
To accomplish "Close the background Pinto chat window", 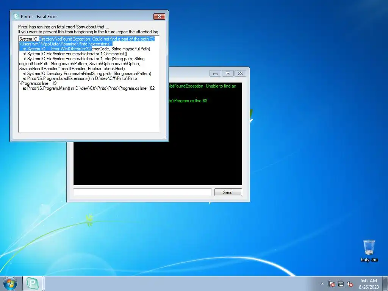I will point(240,74).
